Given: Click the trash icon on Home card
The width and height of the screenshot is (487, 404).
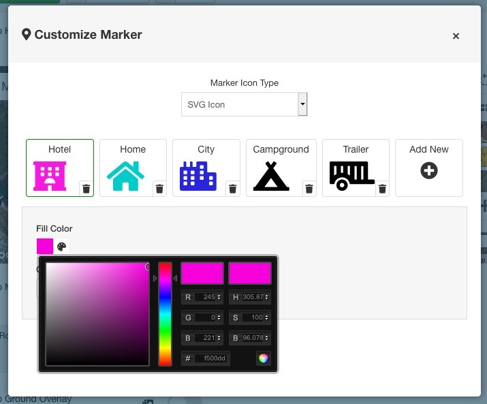Looking at the screenshot, I should tap(159, 189).
